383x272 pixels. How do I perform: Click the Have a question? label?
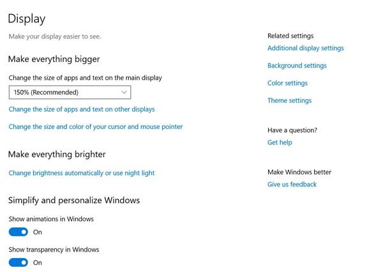coord(292,130)
